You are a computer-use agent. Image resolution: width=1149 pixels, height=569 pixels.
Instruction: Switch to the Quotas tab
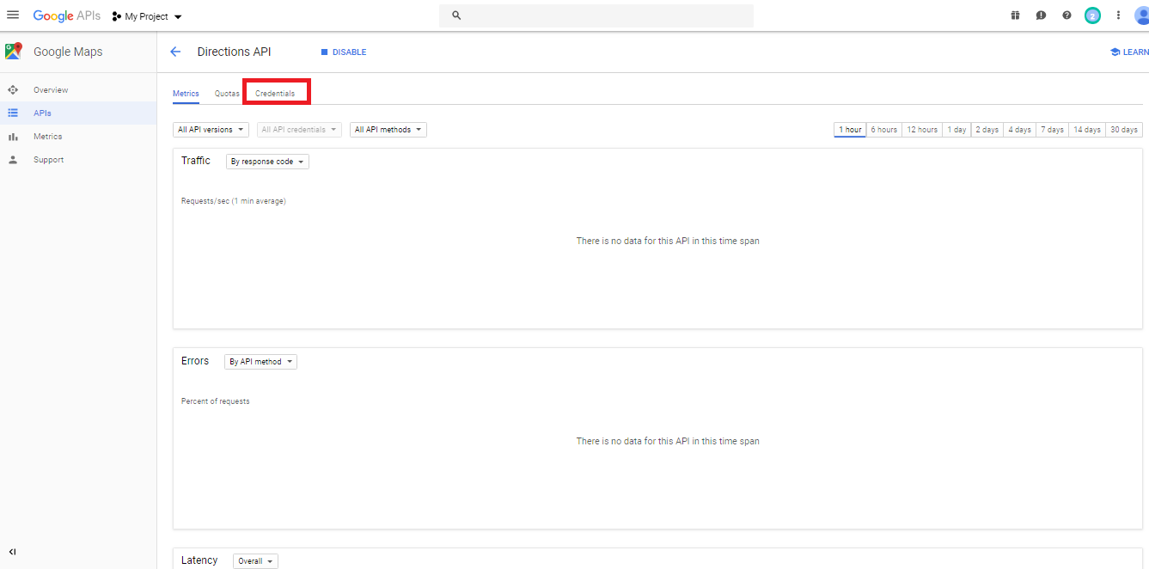(227, 94)
